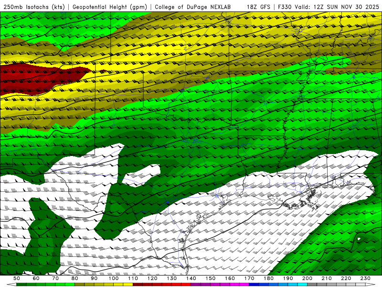
Task: Click the '18Z GFS' model run label
Action: [258, 7]
